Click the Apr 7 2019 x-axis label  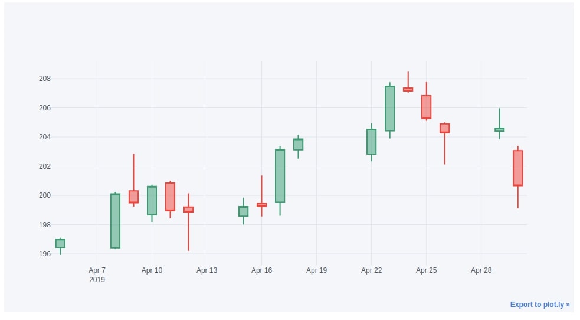[x=97, y=275]
